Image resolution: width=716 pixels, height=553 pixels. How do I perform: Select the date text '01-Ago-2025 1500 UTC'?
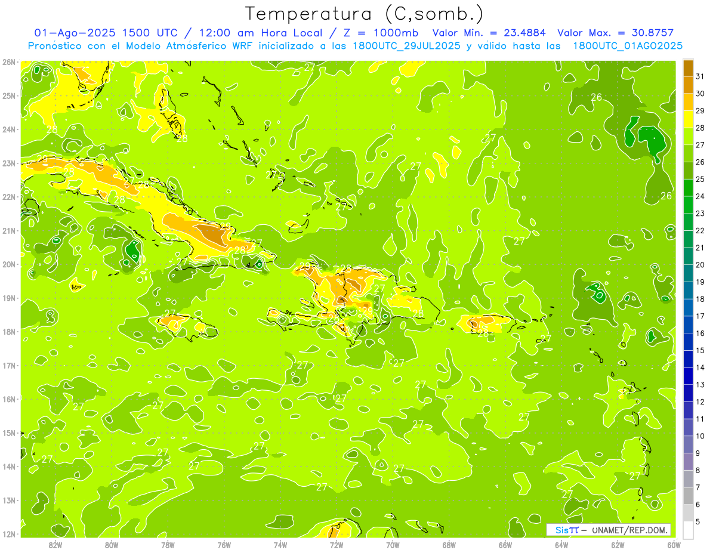[x=105, y=33]
